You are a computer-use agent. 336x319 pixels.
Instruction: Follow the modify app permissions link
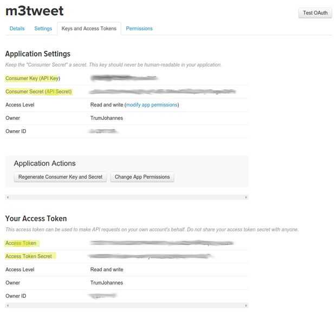[x=152, y=105]
